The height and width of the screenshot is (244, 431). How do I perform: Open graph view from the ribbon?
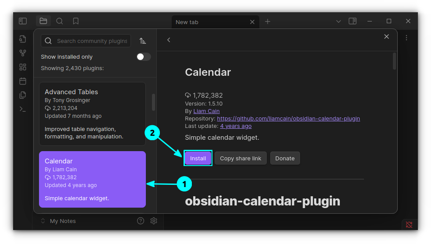click(x=23, y=53)
